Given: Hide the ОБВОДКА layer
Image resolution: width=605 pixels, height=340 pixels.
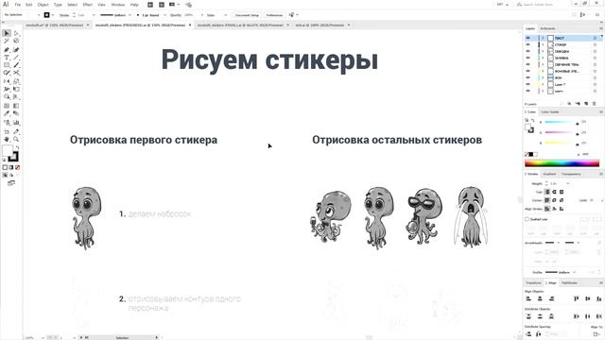Looking at the screenshot, I should pyautogui.click(x=527, y=51).
